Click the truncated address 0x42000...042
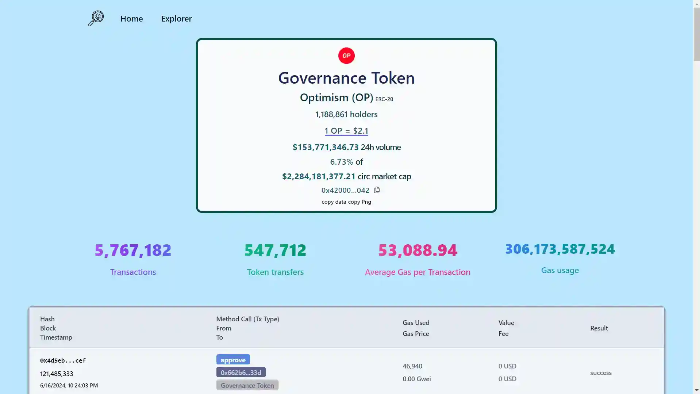Viewport: 700px width, 394px height. [345, 190]
